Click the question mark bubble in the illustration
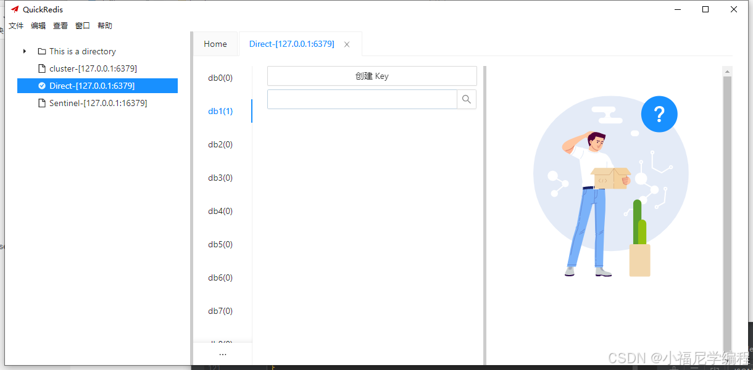The width and height of the screenshot is (753, 370). click(659, 114)
